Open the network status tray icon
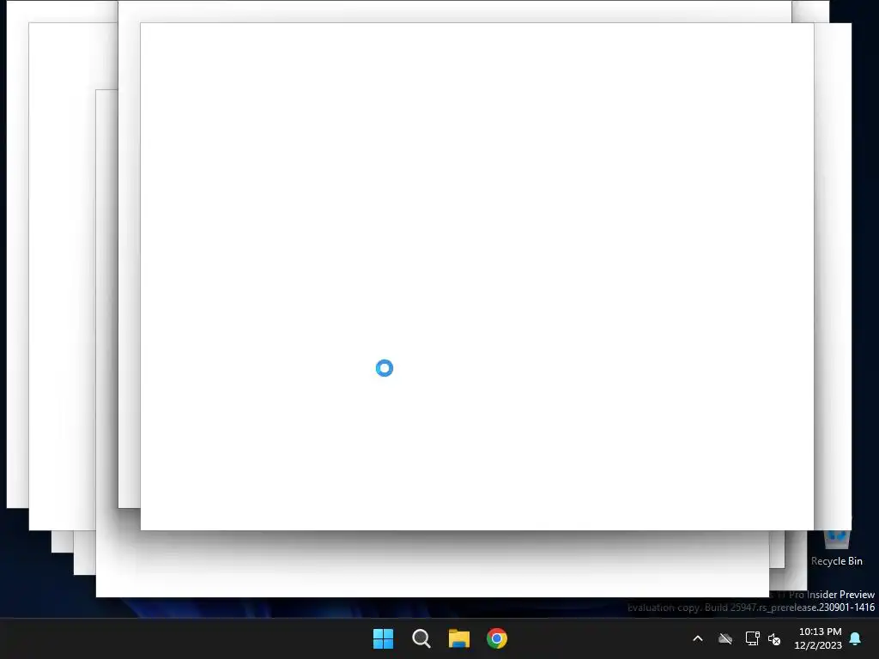The height and width of the screenshot is (659, 879). click(x=752, y=638)
